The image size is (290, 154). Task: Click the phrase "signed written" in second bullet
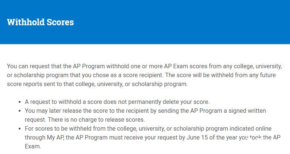click(247, 111)
